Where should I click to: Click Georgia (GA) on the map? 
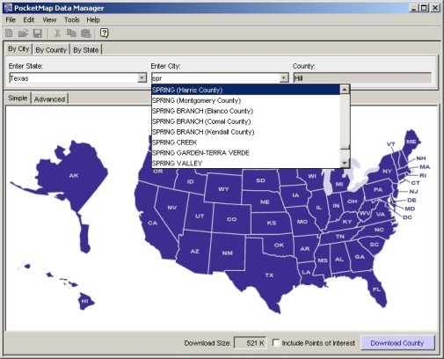(x=360, y=257)
